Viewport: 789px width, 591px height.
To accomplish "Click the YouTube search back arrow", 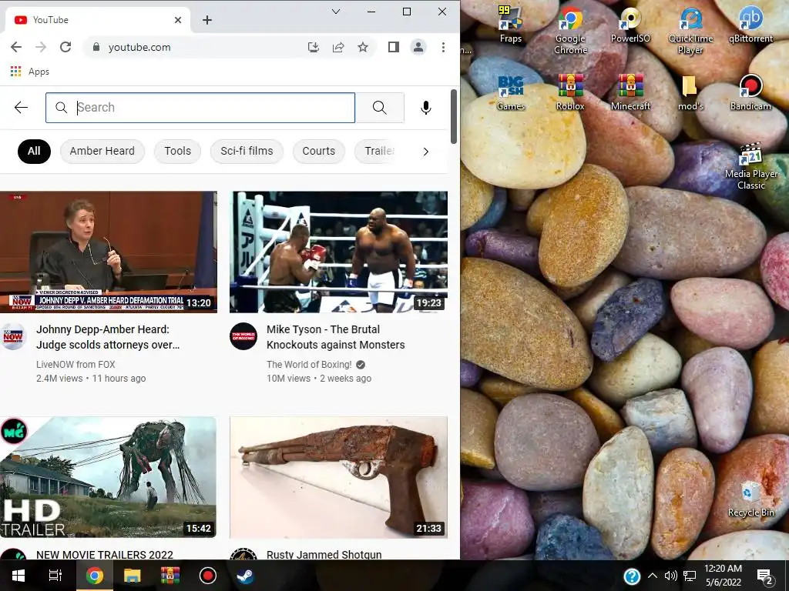I will click(21, 107).
